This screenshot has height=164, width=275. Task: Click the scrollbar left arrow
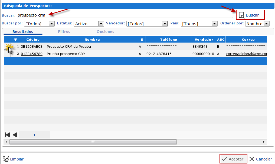6,142
